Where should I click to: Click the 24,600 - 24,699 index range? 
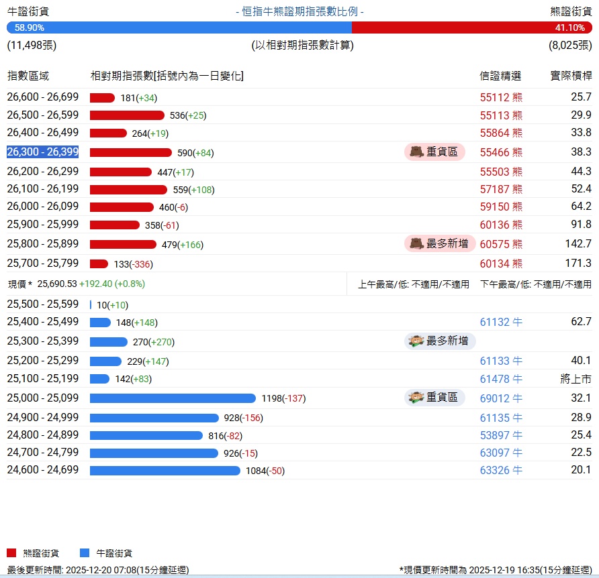tap(43, 469)
